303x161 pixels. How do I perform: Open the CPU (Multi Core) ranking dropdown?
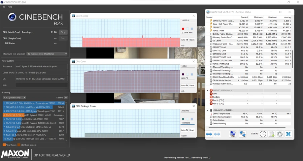tap(14, 97)
